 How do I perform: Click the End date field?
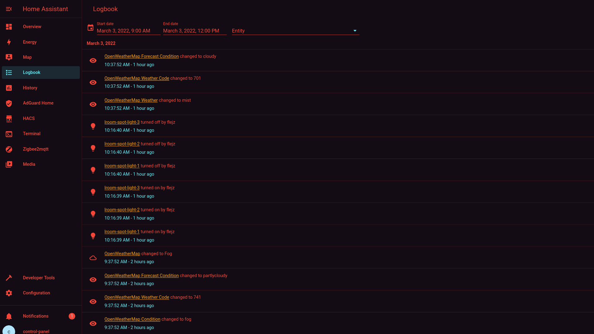click(x=195, y=31)
